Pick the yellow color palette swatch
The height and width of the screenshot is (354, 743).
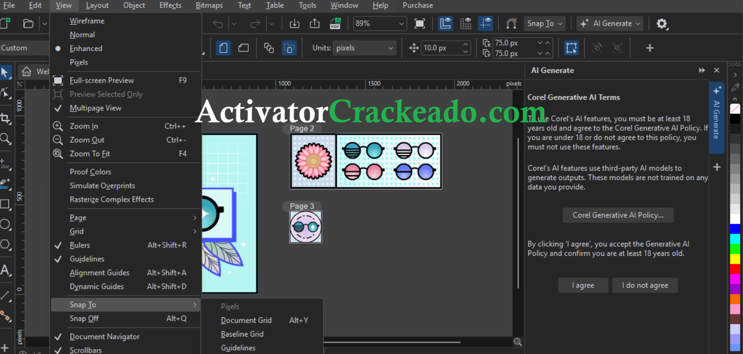[735, 258]
